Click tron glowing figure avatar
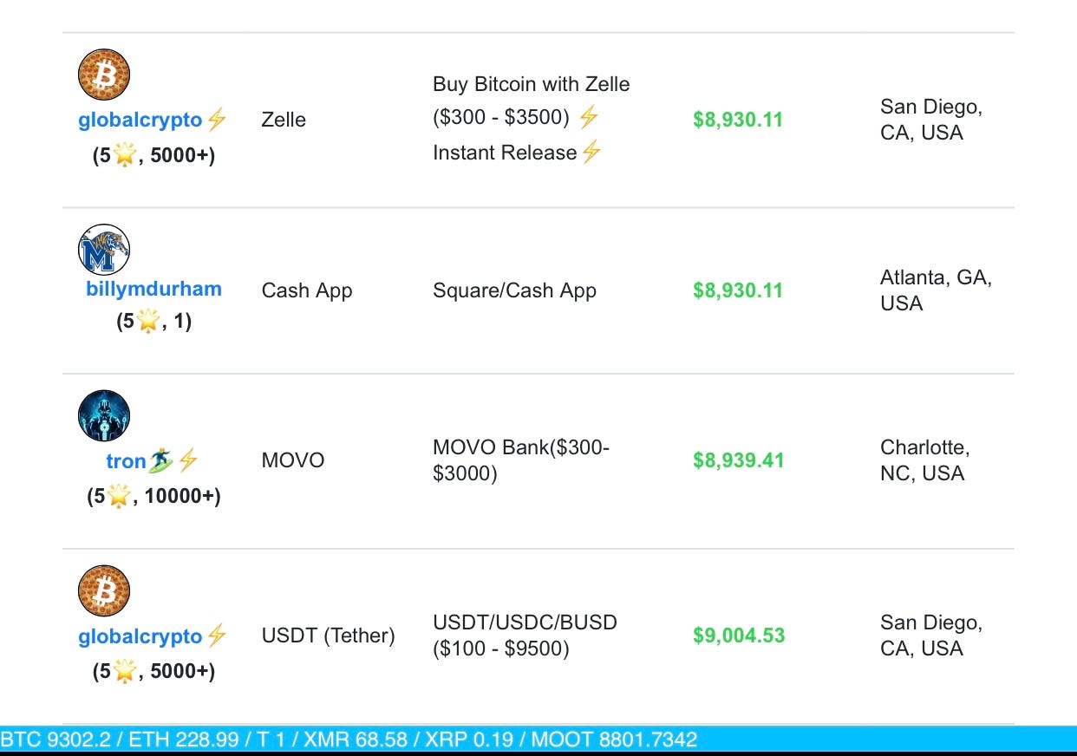Image resolution: width=1077 pixels, height=756 pixels. [104, 415]
